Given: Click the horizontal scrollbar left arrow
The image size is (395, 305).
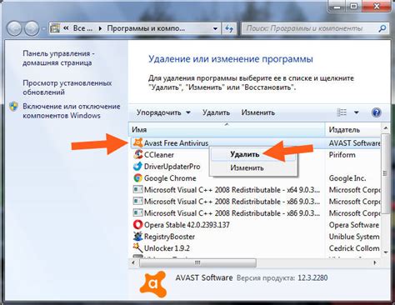Looking at the screenshot, I should coord(134,262).
